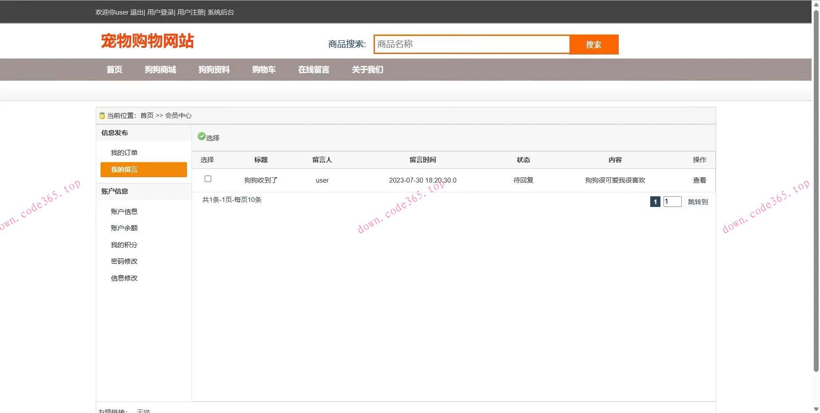Viewport: 820px width, 413px height.
Task: Select 我的留言 sidebar item
Action: [144, 170]
